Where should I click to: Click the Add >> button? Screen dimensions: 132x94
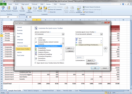[70, 48]
